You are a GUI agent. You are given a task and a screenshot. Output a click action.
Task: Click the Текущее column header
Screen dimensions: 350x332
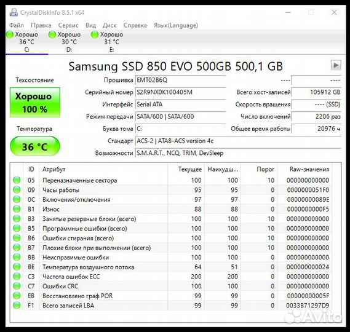186,169
